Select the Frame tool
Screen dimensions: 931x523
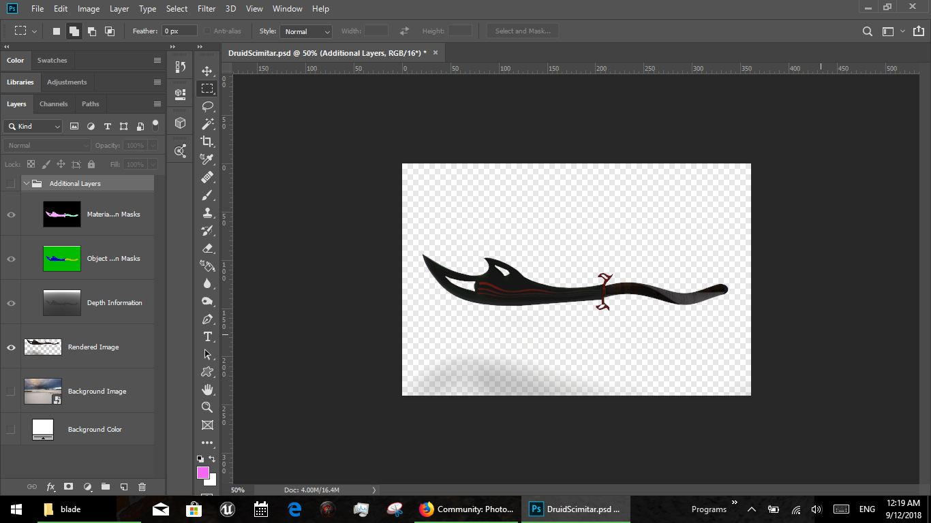207,425
